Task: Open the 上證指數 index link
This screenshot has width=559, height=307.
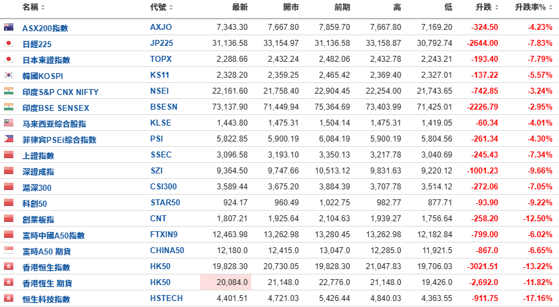Action: coord(38,155)
